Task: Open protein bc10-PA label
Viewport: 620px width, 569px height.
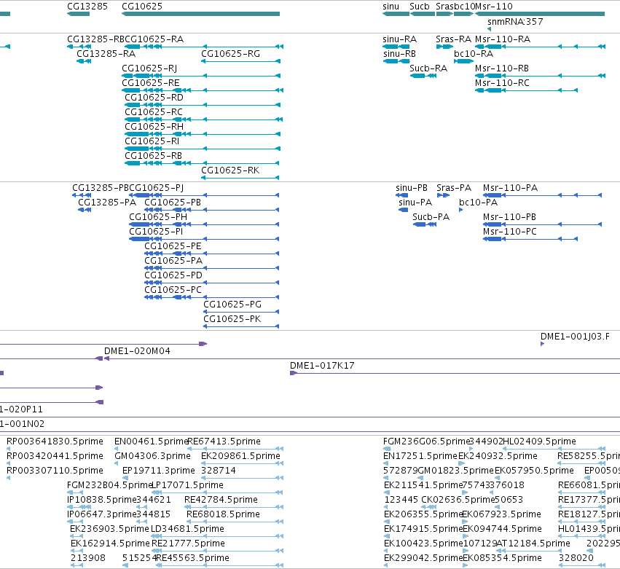Action: tap(478, 203)
